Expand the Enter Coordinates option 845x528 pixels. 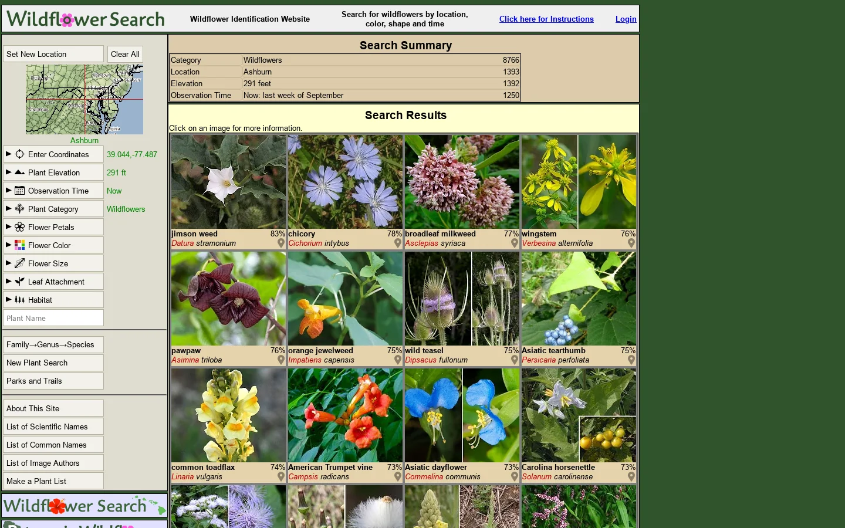pyautogui.click(x=53, y=154)
